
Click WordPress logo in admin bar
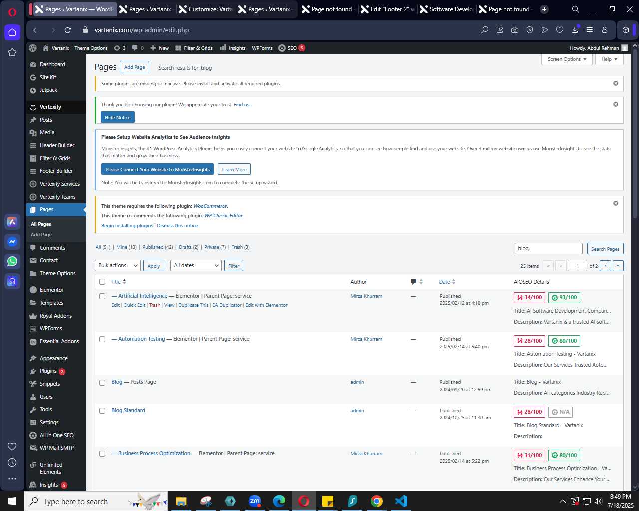pos(33,48)
